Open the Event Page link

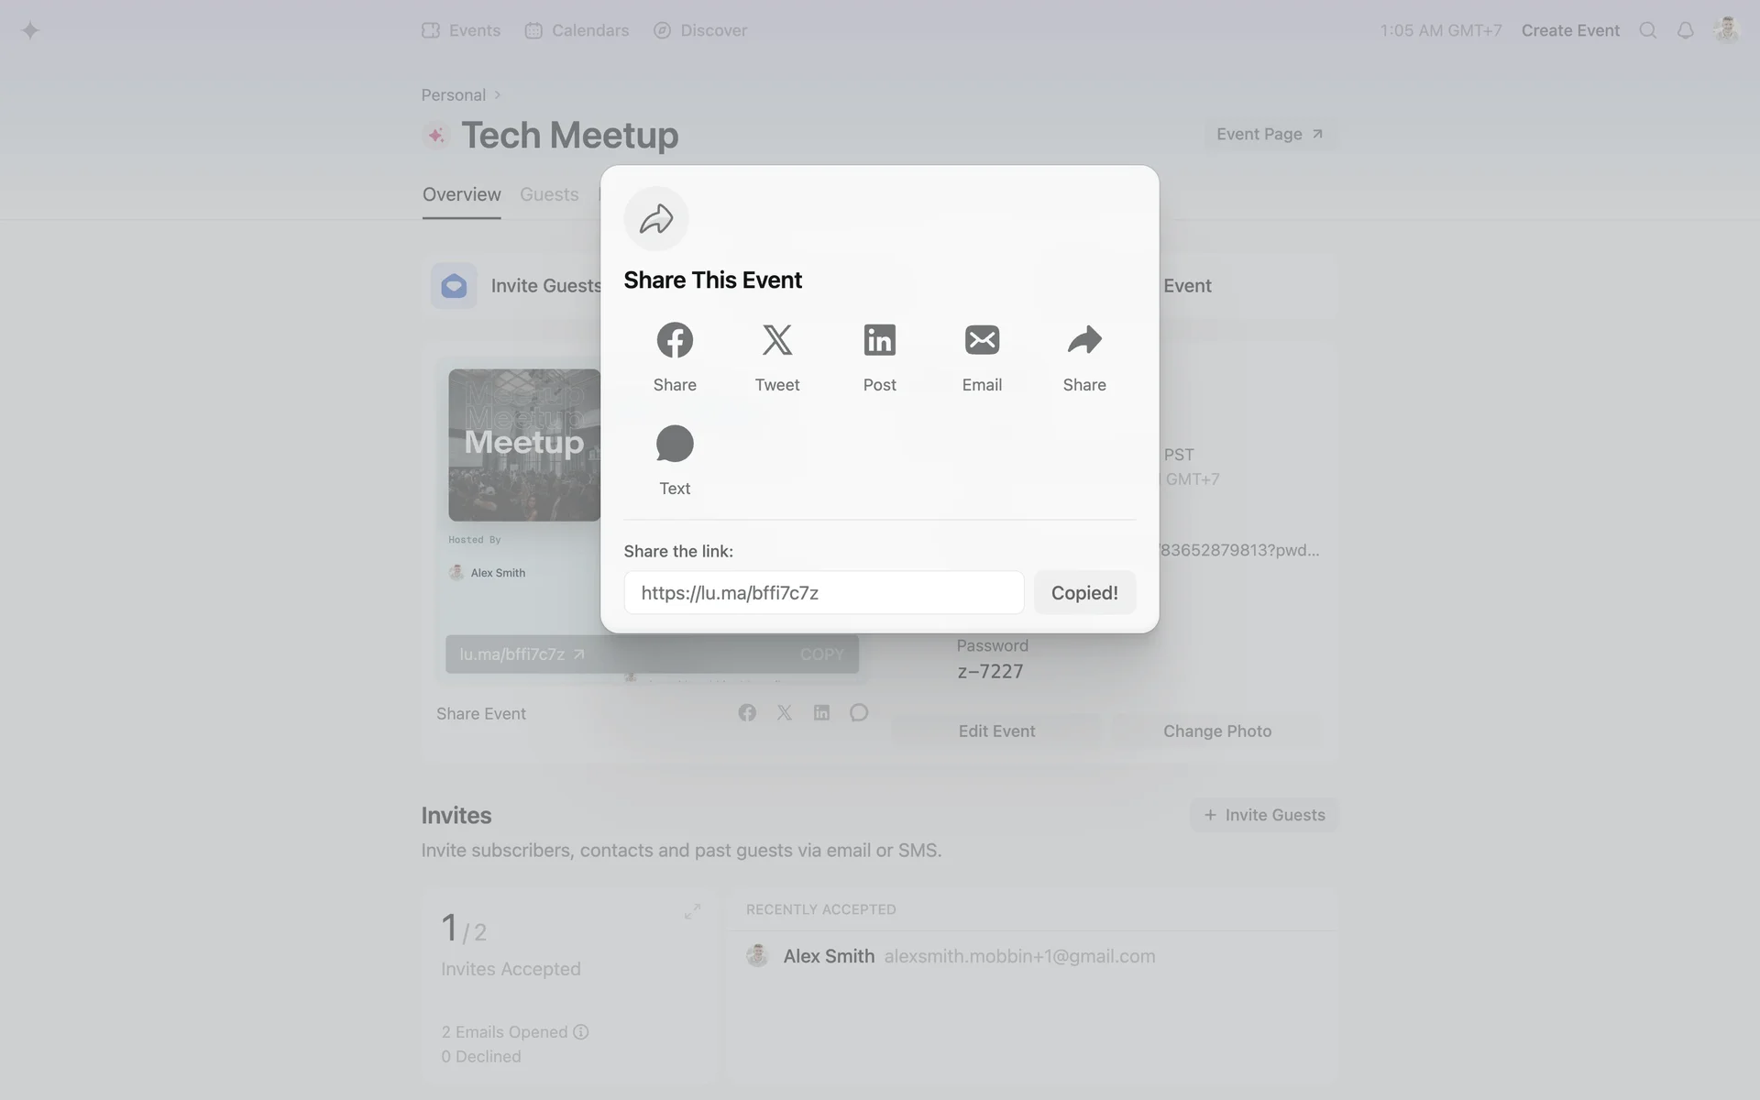pos(1269,135)
